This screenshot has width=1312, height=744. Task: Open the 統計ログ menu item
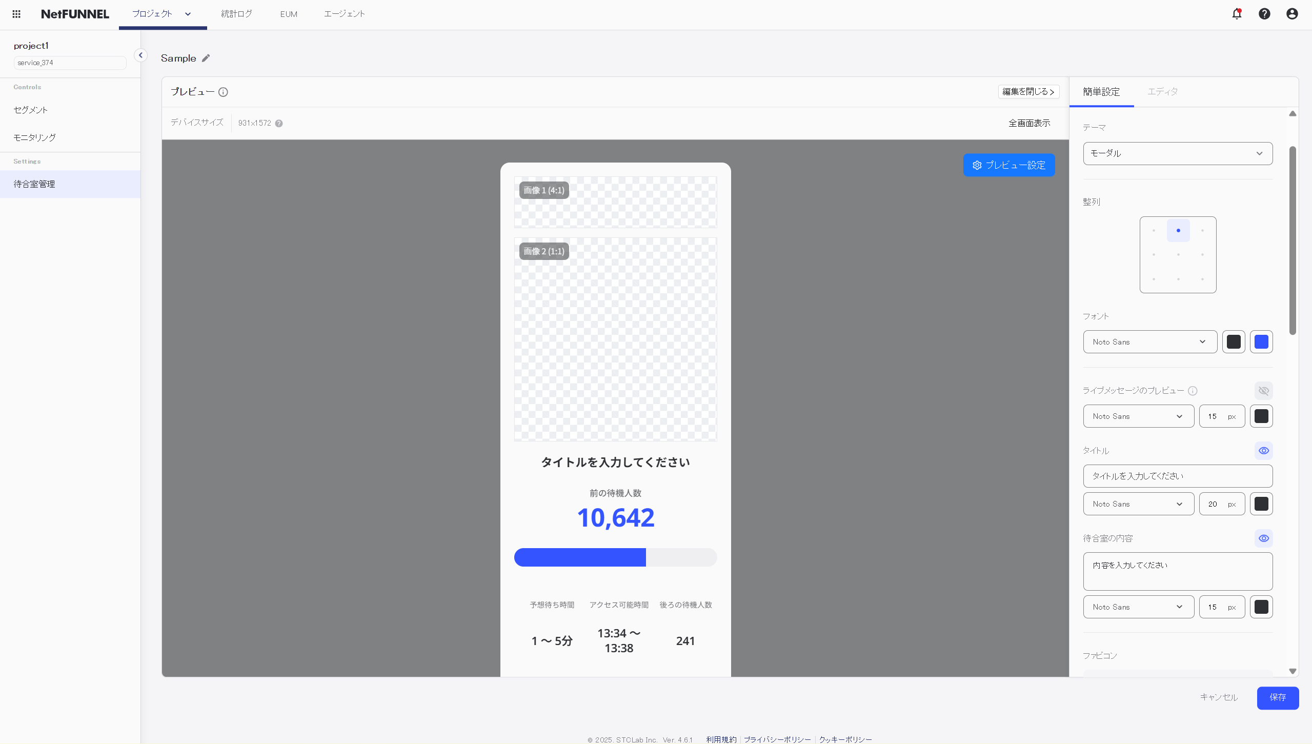click(x=236, y=14)
